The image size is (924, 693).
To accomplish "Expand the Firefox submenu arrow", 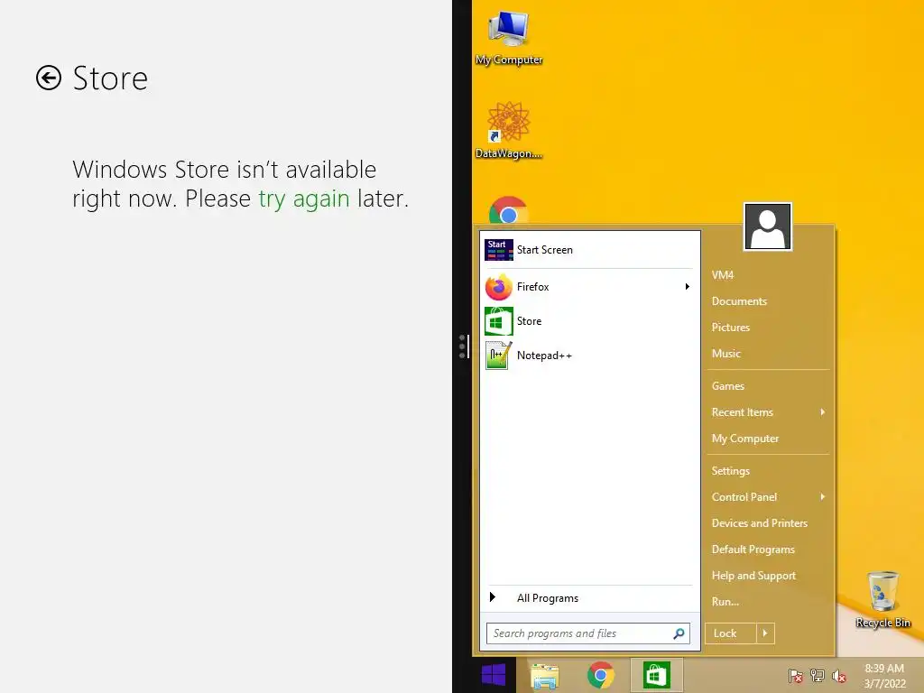I will click(x=687, y=287).
